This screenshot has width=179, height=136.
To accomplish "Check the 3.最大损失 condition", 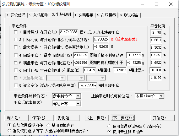I will (x=16, y=47).
